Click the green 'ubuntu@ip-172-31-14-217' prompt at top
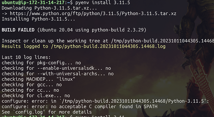 33,3
